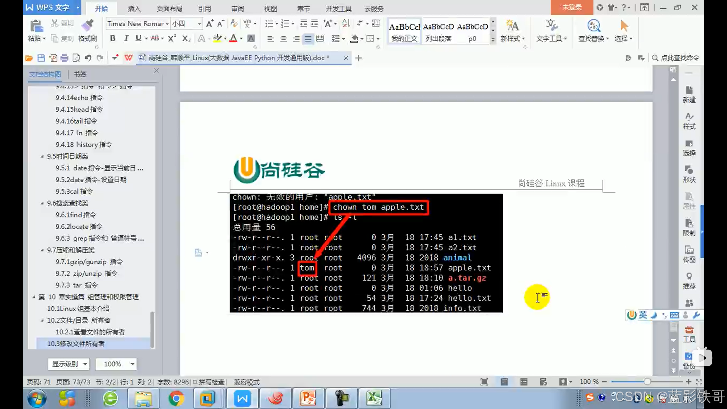Toggle bold formatting

coord(112,38)
